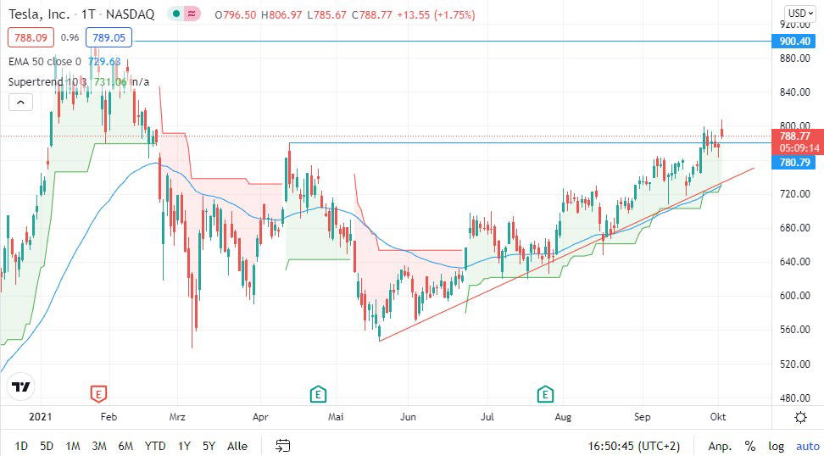Click the red sell price 788.09 button

(31, 37)
